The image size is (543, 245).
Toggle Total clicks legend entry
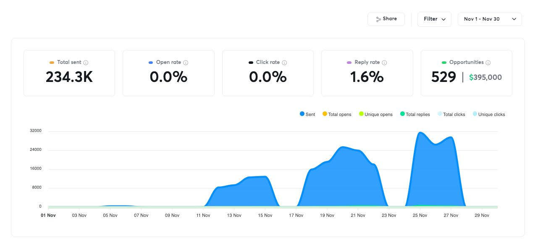click(451, 114)
